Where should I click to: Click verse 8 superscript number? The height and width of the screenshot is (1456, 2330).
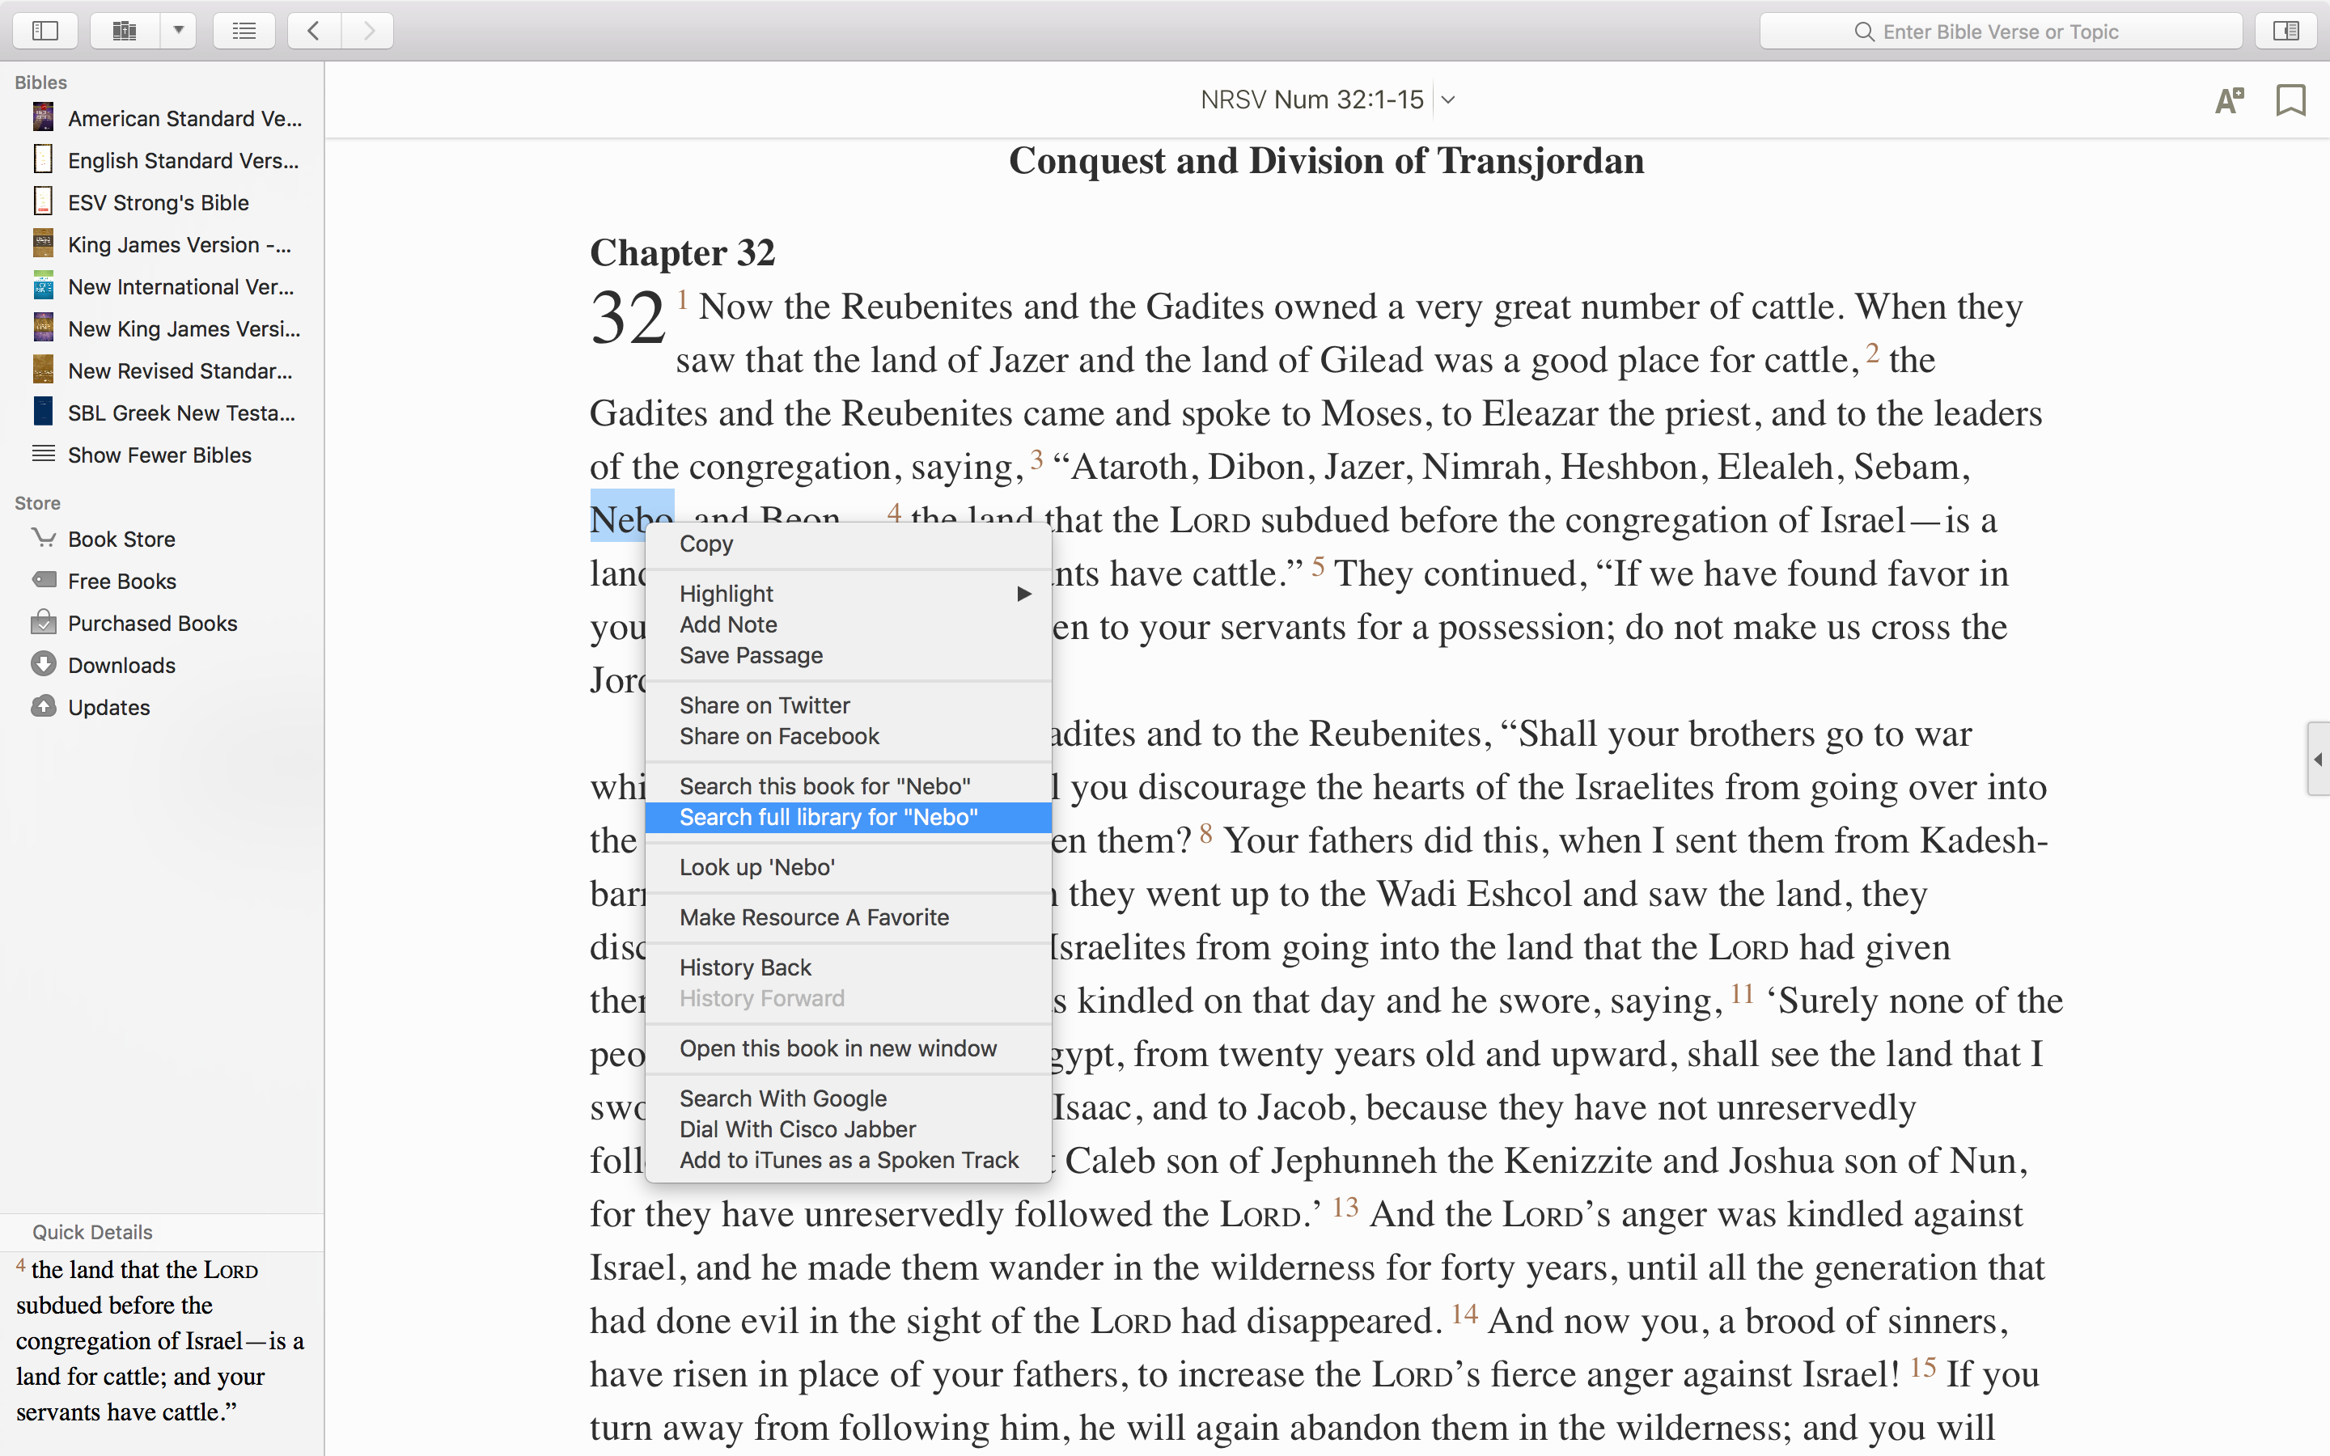(x=1205, y=832)
